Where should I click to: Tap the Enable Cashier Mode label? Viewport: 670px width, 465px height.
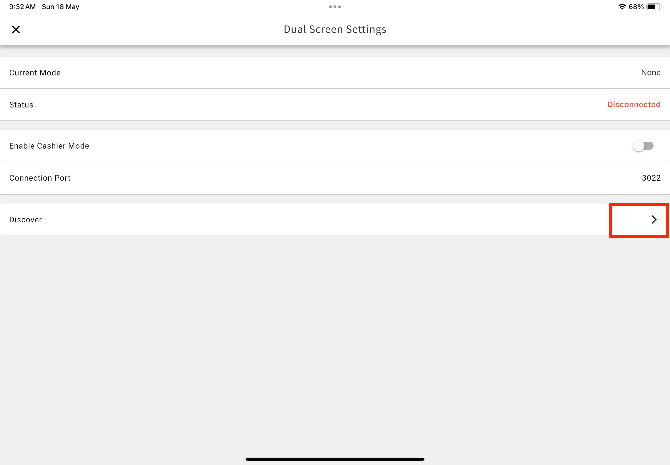[49, 146]
